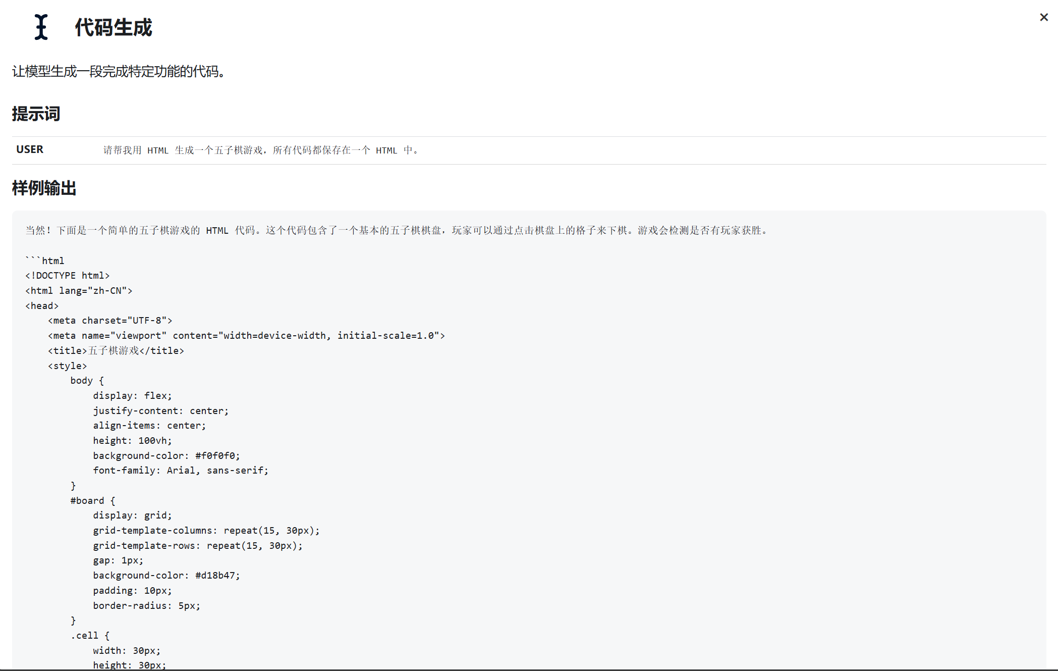Click the grid-template-columns line
1058x671 pixels.
point(206,531)
